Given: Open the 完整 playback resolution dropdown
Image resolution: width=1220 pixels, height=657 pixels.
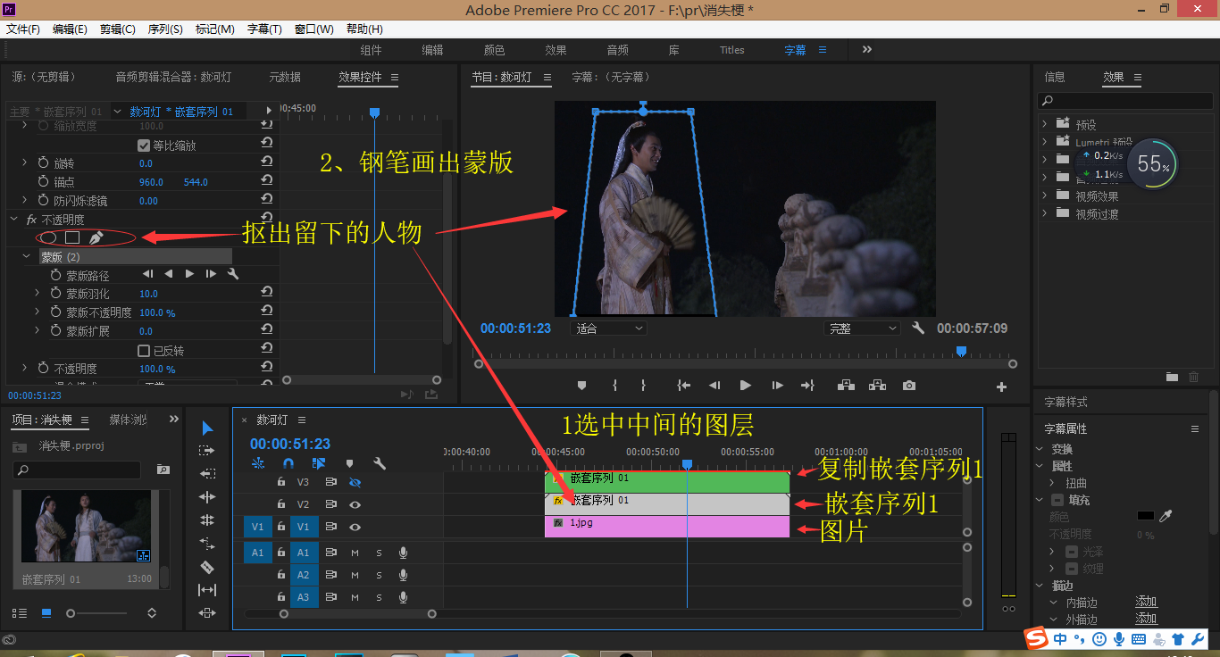Looking at the screenshot, I should click(x=862, y=328).
